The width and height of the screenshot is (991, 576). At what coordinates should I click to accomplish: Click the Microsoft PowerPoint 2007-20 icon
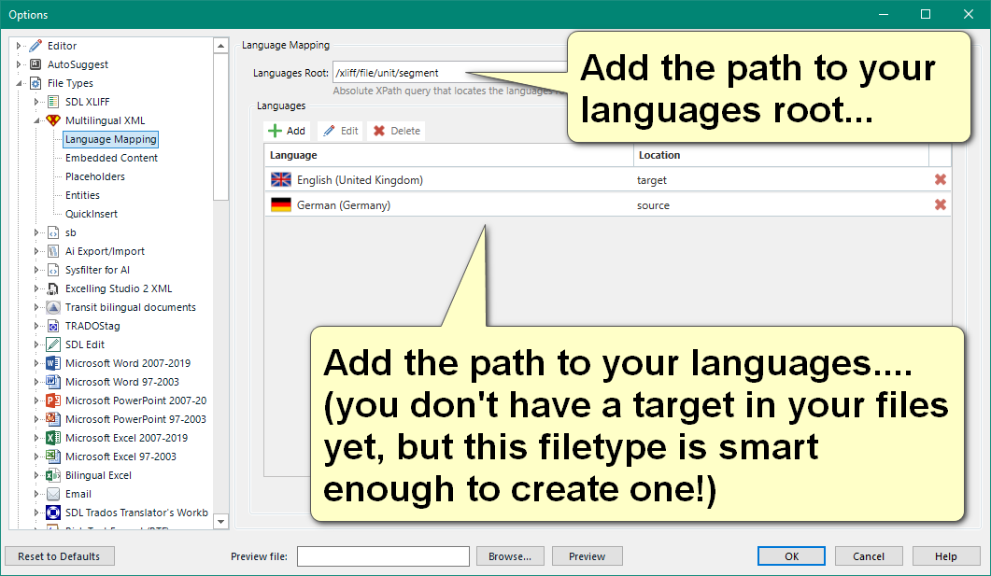coord(54,400)
